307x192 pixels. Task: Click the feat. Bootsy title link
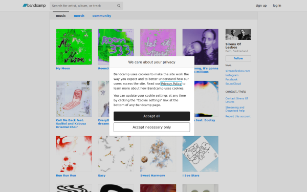[x=205, y=120]
